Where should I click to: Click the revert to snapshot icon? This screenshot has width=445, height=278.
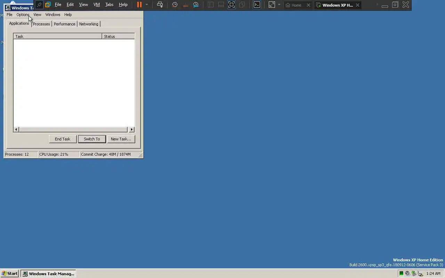185,5
